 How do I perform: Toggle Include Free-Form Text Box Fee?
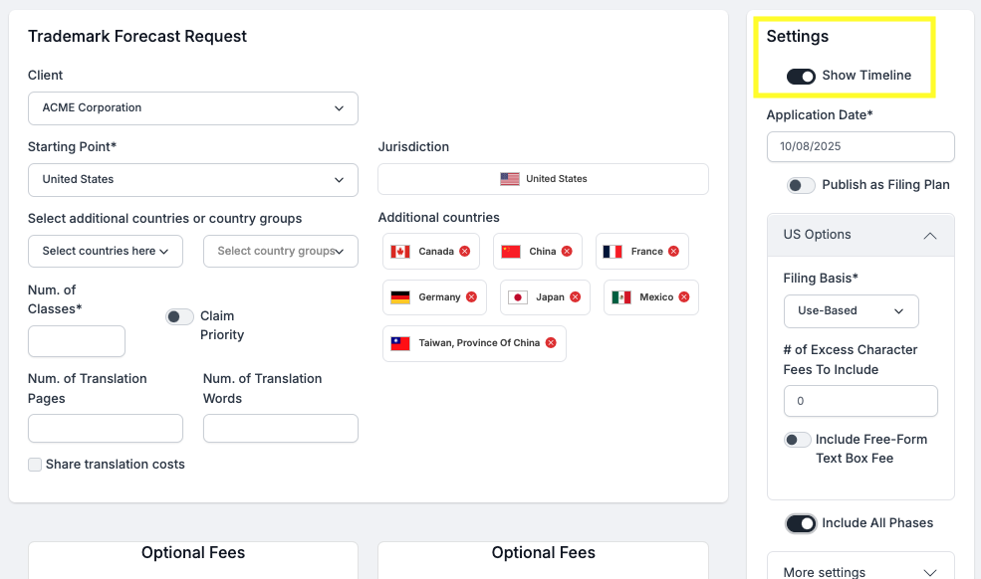tap(797, 440)
